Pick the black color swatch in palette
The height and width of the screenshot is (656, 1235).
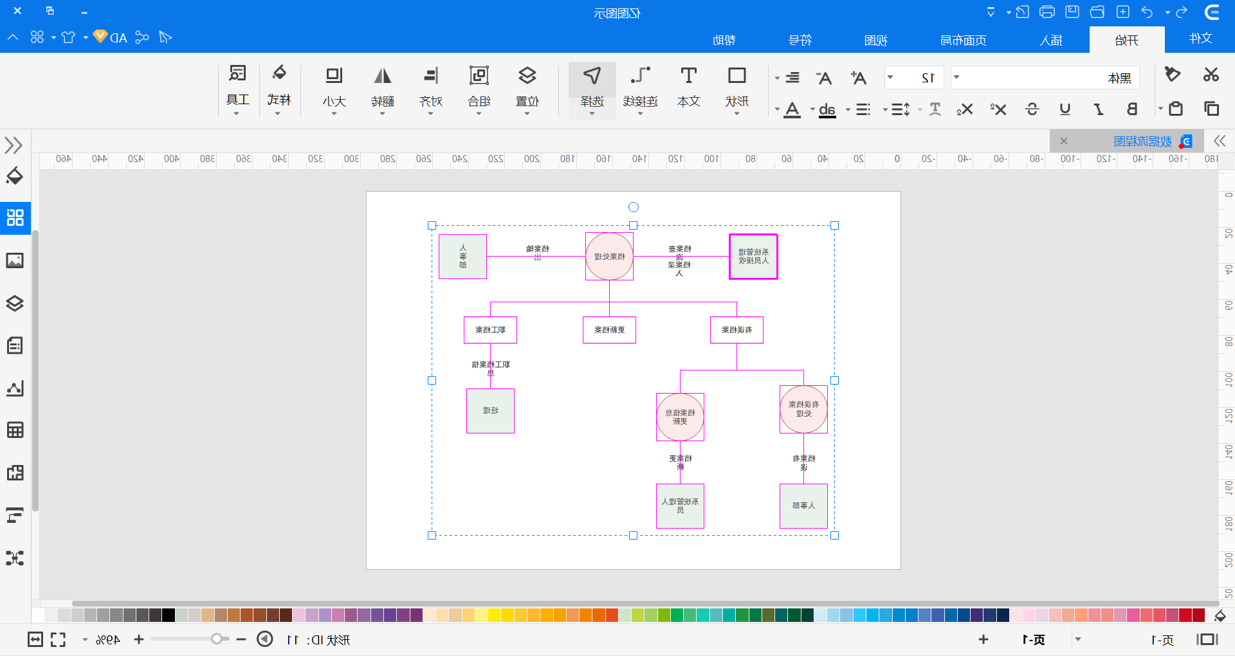click(x=168, y=615)
